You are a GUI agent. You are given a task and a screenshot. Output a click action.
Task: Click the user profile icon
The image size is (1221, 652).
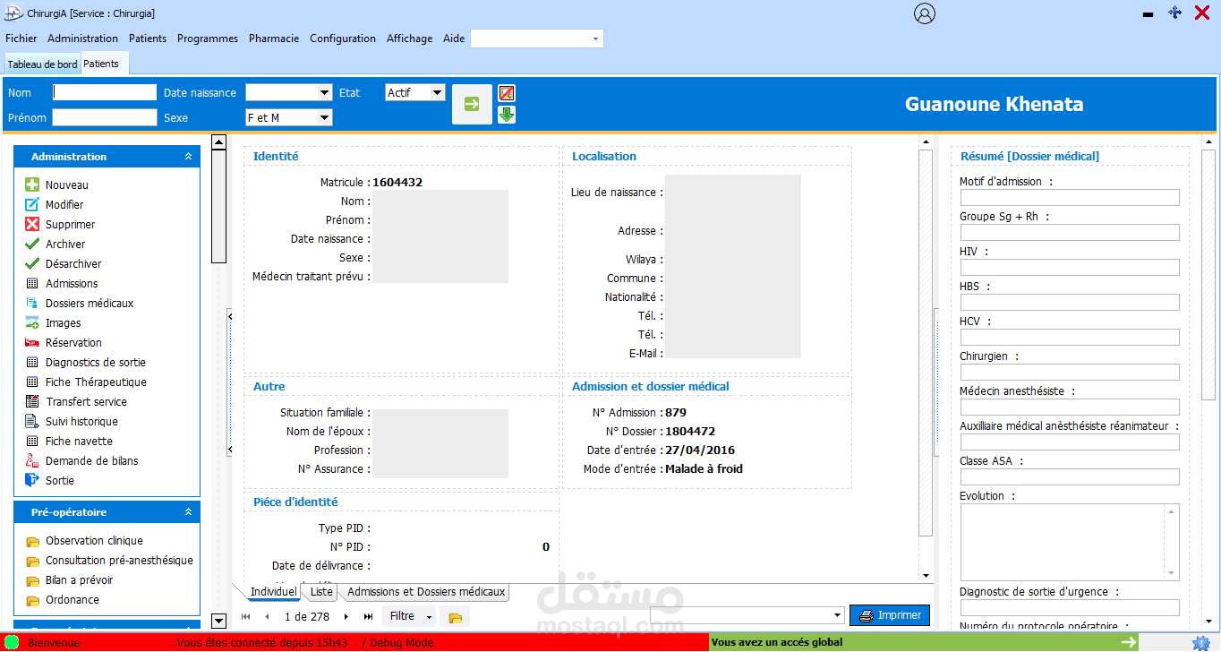pyautogui.click(x=925, y=13)
